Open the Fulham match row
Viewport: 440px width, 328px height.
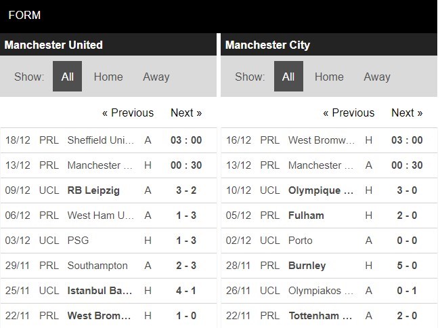pyautogui.click(x=306, y=216)
